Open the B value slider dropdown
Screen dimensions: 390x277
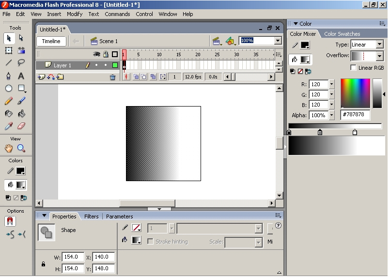331,105
